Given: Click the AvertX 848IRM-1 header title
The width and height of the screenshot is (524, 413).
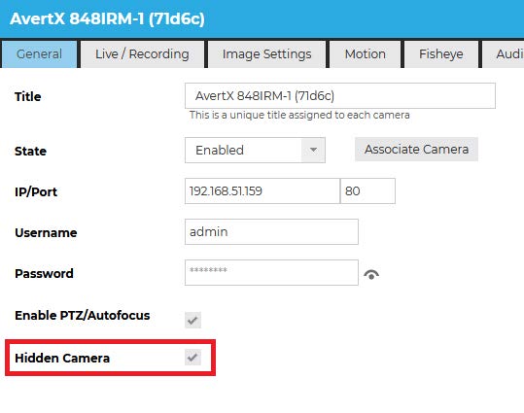Looking at the screenshot, I should click(107, 18).
